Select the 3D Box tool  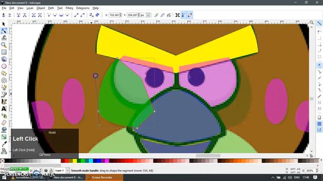[4, 59]
